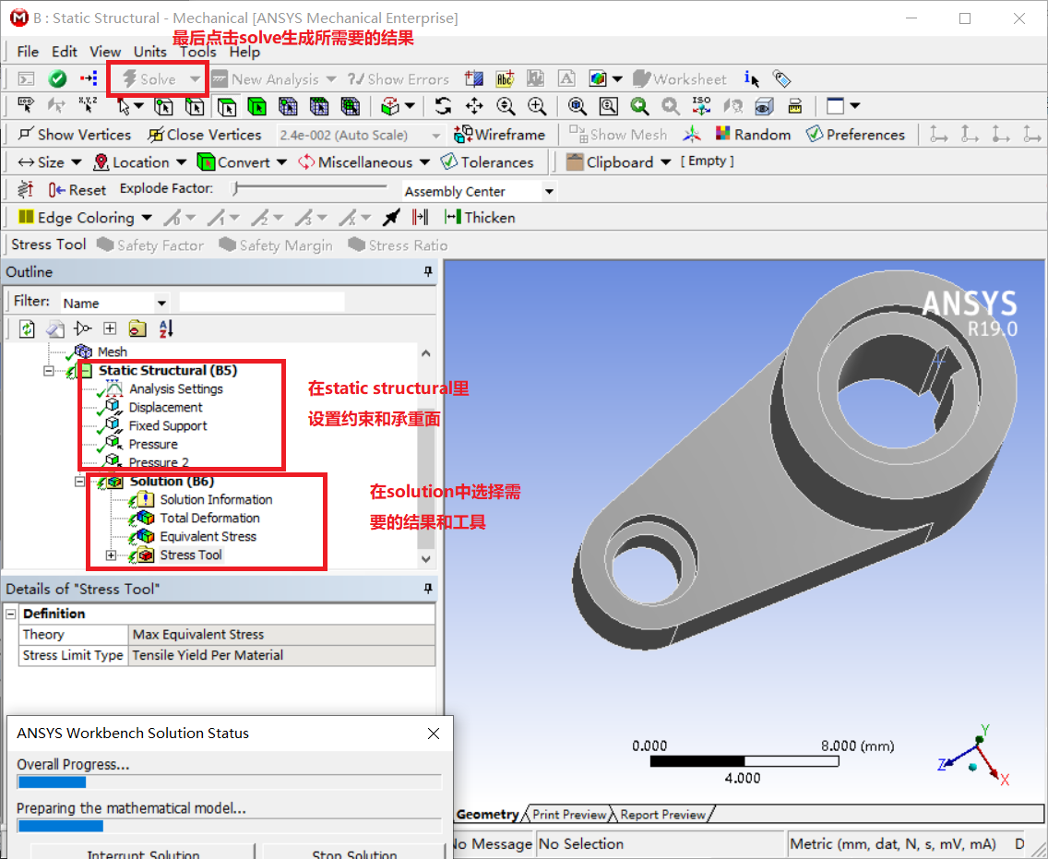Image resolution: width=1048 pixels, height=859 pixels.
Task: Click the Preferences button
Action: point(855,135)
